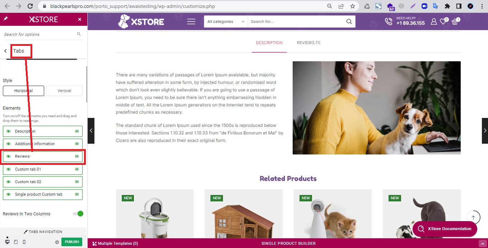Click the scroll-to-top arrow button
488x248 pixels.
(x=473, y=218)
